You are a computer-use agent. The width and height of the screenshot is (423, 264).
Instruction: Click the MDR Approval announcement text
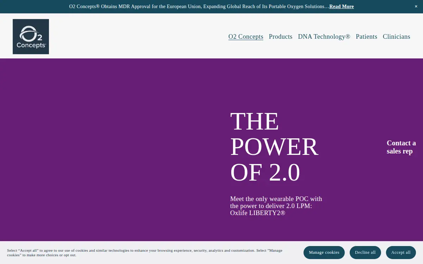(199, 6)
